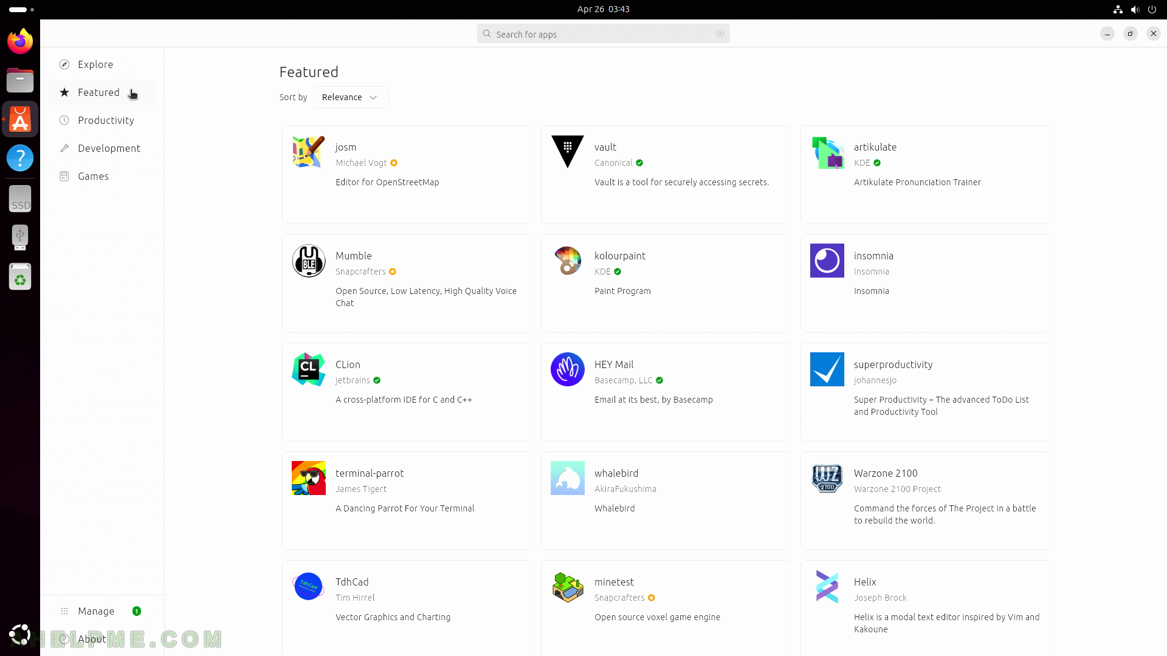Click the verified badge beside Canonical
The image size is (1167, 656).
(639, 163)
